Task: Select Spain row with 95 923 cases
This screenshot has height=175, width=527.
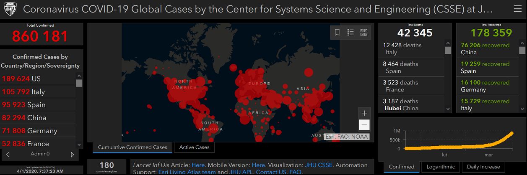Action: coord(38,105)
